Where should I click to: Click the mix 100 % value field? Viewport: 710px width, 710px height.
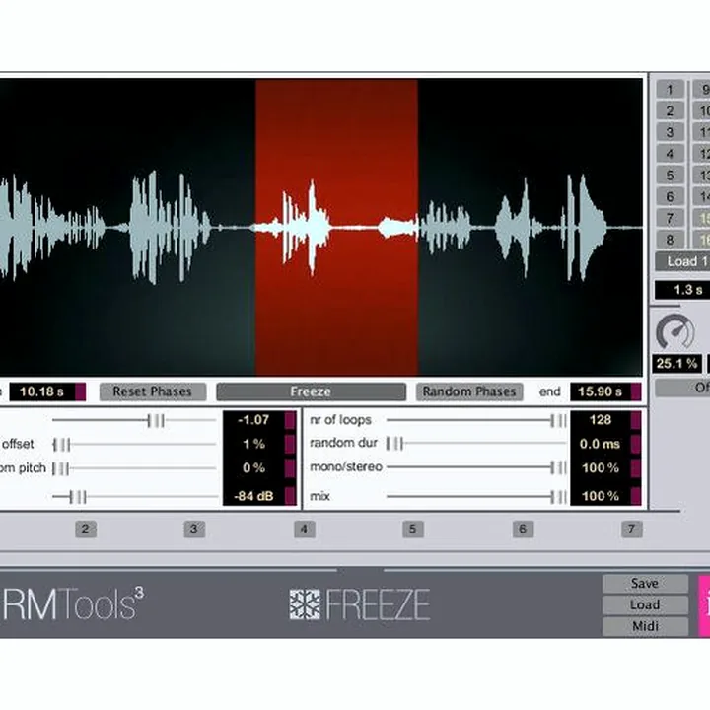[601, 496]
